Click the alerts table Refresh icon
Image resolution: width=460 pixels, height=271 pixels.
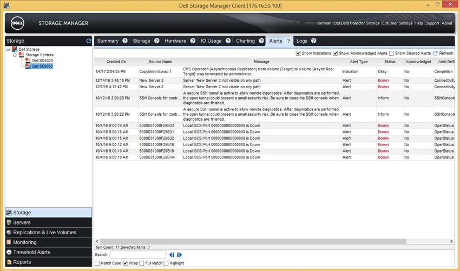(x=435, y=53)
